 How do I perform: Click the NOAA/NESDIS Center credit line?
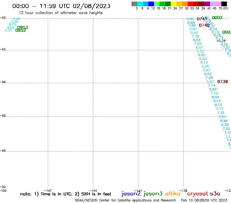[x=125, y=201]
